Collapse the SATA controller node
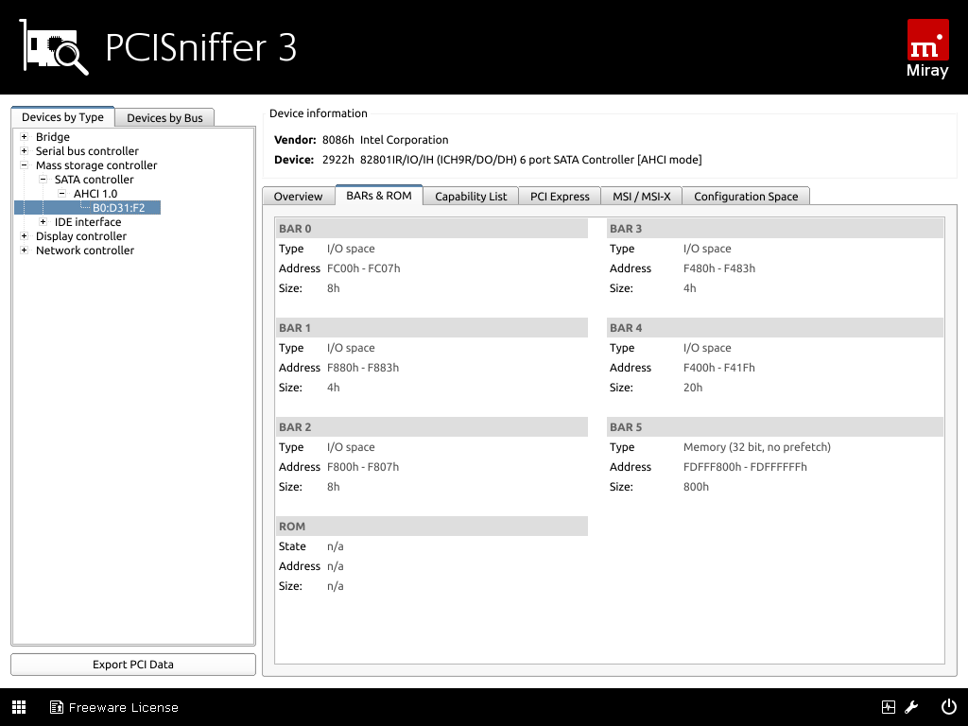The image size is (968, 726). (x=43, y=180)
